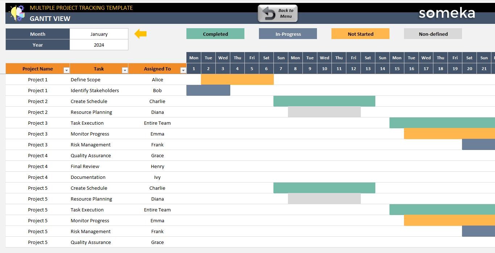Click the yellow arrow beside the month selector
This screenshot has height=253, width=495.
tap(141, 34)
